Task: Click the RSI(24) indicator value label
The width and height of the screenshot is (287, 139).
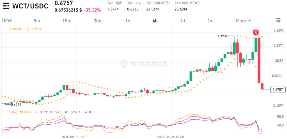Action: point(78,112)
